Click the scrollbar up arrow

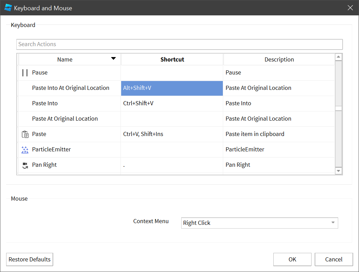(x=338, y=57)
